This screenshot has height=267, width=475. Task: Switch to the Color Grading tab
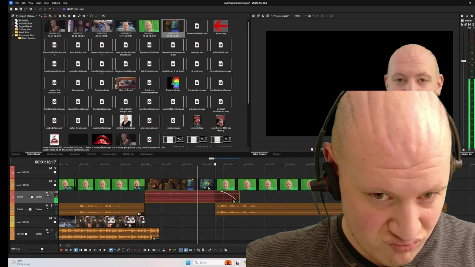(109, 154)
